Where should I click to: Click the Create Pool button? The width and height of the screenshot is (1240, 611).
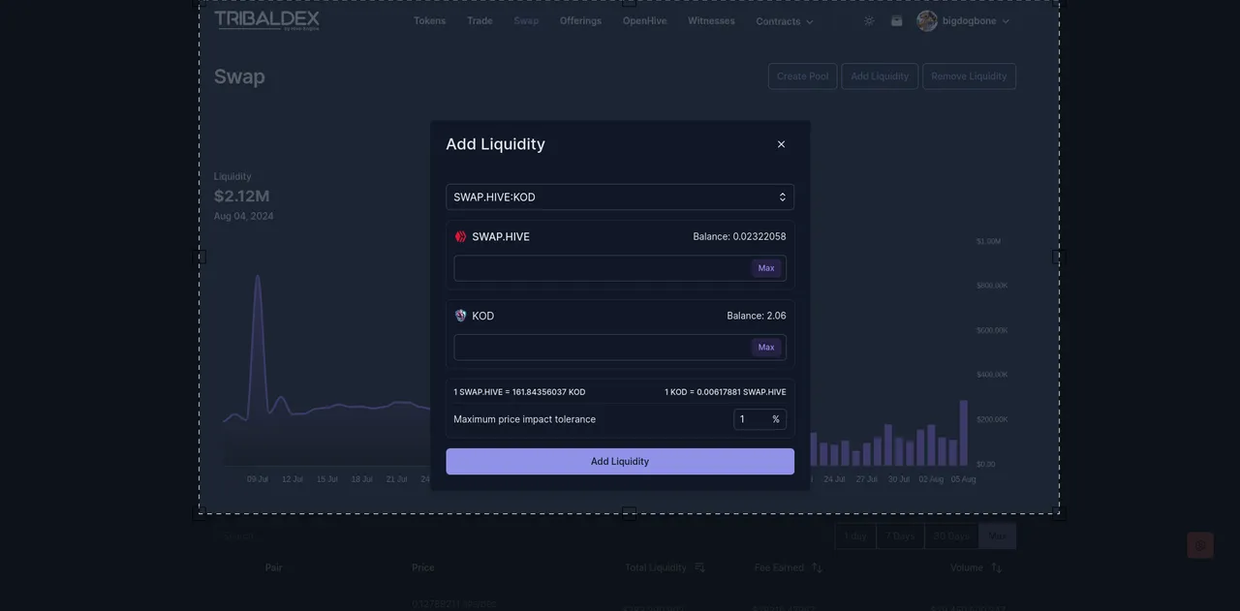(x=802, y=76)
